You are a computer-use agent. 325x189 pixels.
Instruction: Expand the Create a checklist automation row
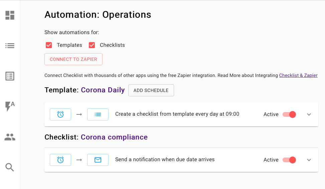click(x=309, y=114)
